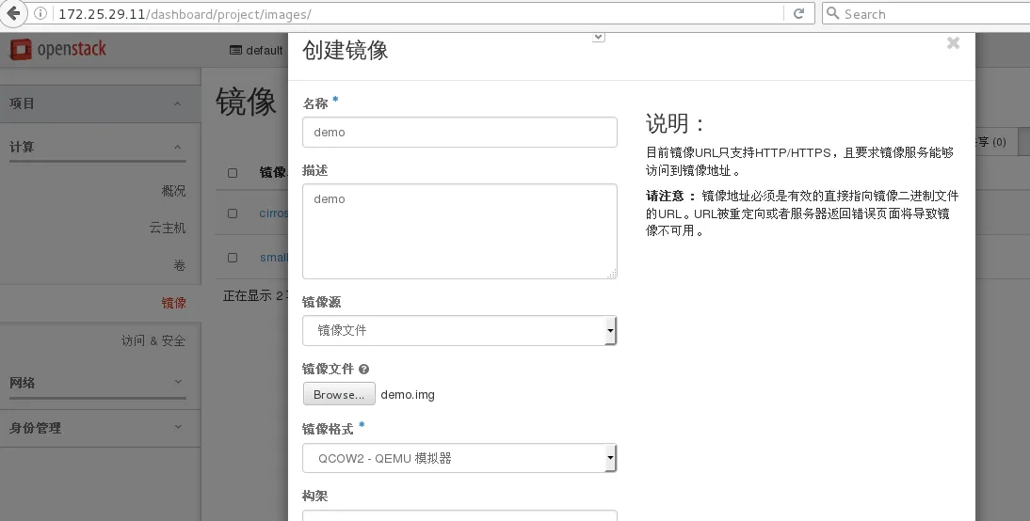
Task: Expand the 身份管理 sidebar section
Action: [x=100, y=428]
